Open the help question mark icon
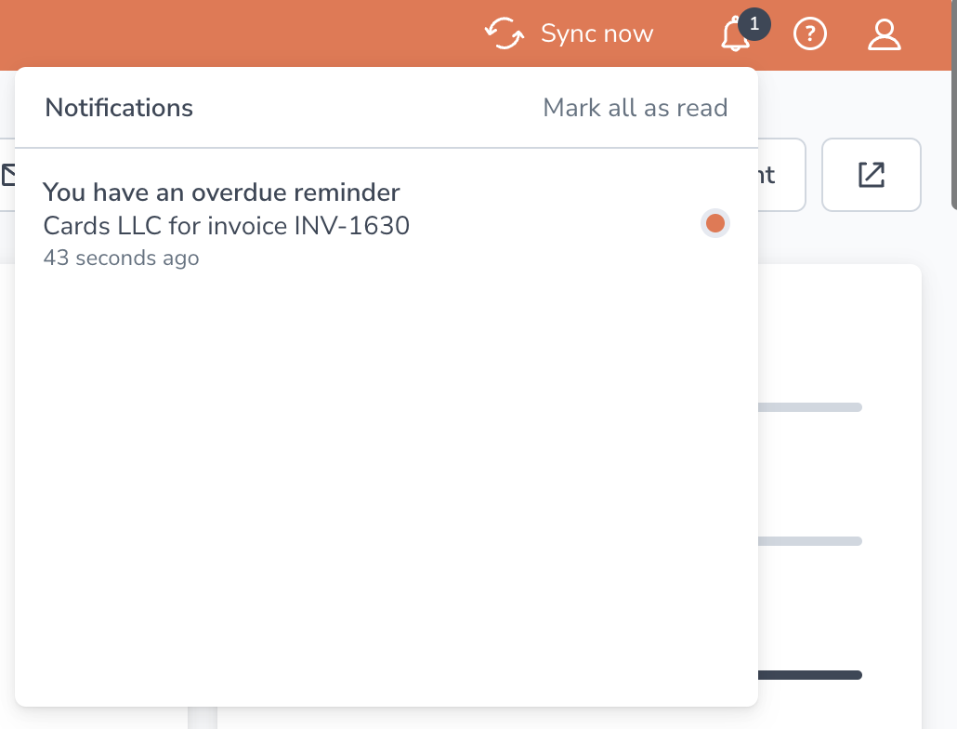Screen dimensions: 957x729 click(x=809, y=33)
